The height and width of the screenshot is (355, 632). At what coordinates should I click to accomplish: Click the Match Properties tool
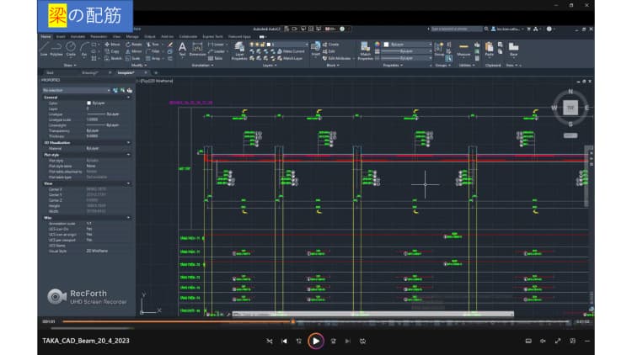pyautogui.click(x=365, y=50)
